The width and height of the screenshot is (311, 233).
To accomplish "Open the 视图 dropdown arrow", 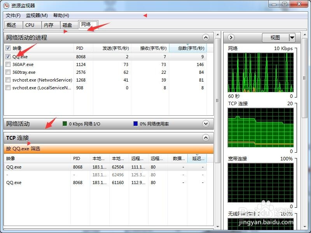I will (x=292, y=37).
